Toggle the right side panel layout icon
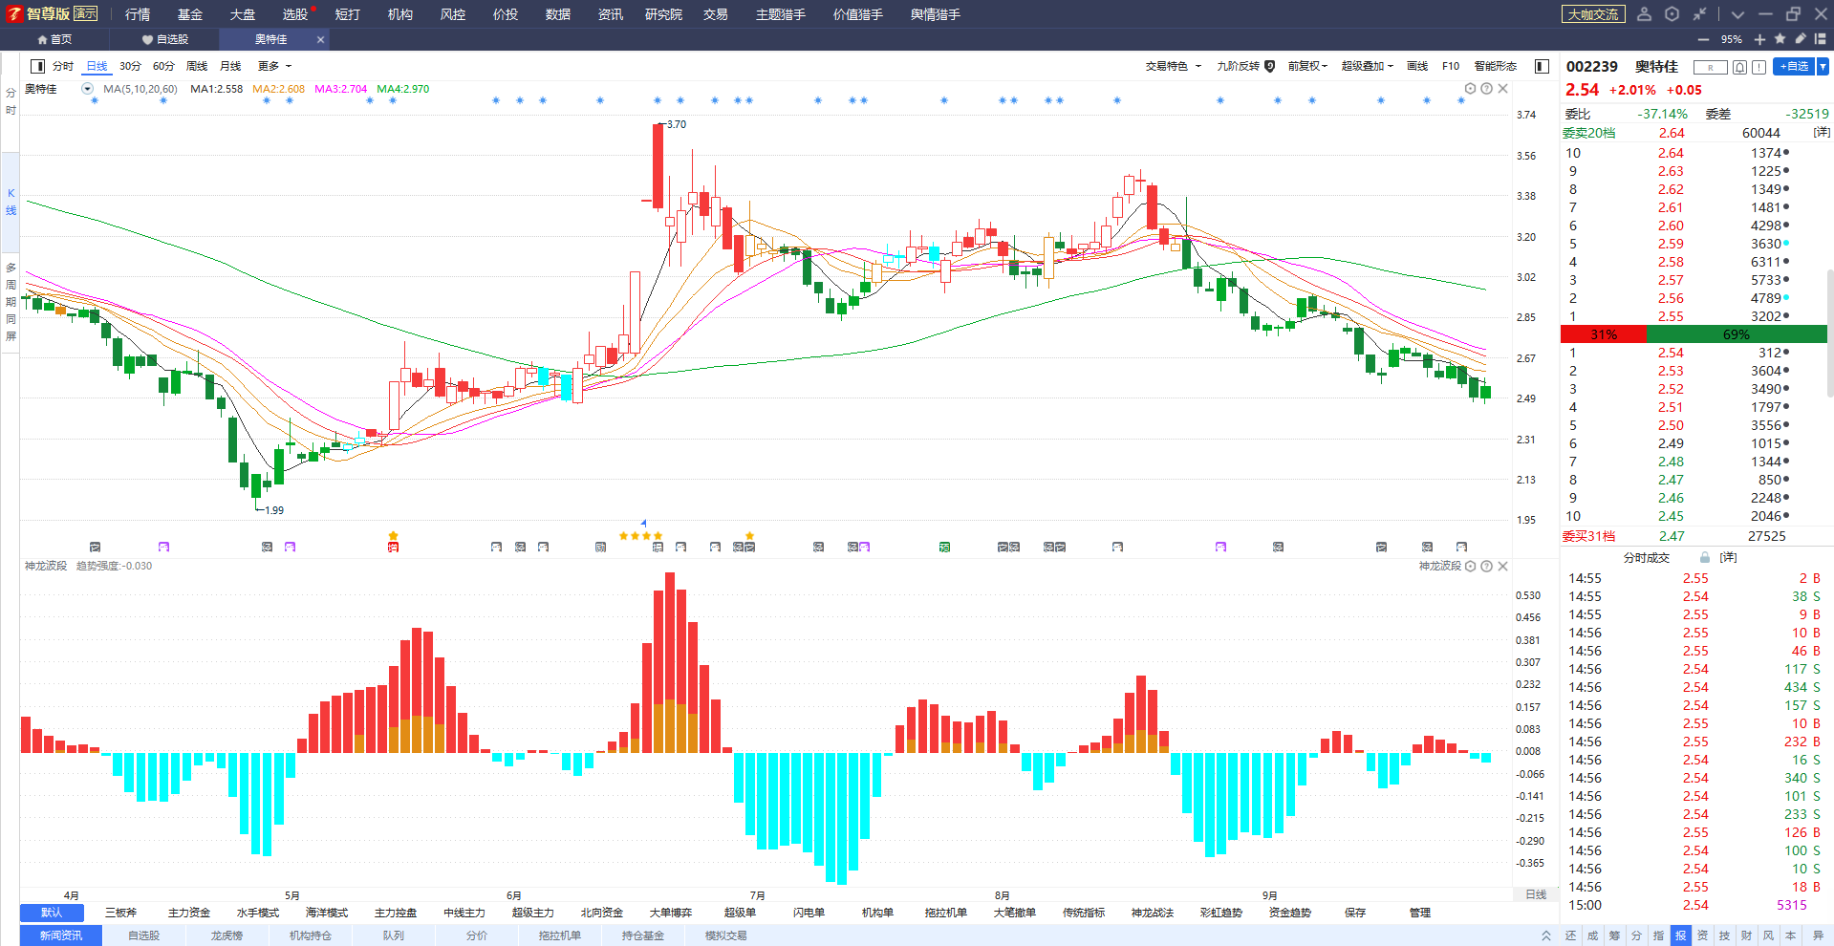1834x946 pixels. [1542, 66]
